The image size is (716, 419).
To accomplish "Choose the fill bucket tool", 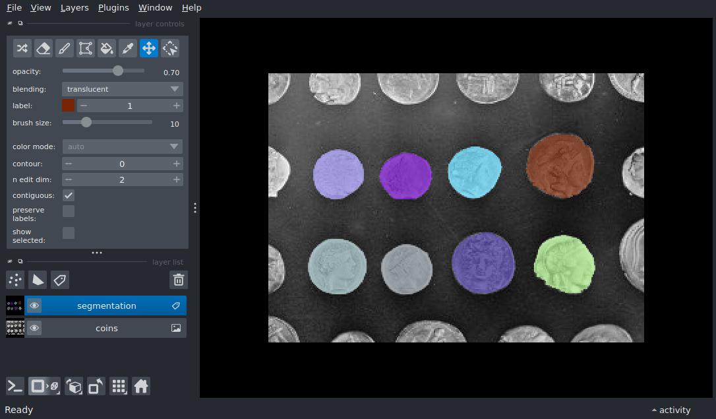I will pos(106,48).
